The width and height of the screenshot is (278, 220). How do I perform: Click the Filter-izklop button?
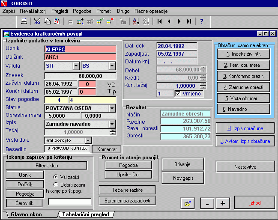click(47, 166)
